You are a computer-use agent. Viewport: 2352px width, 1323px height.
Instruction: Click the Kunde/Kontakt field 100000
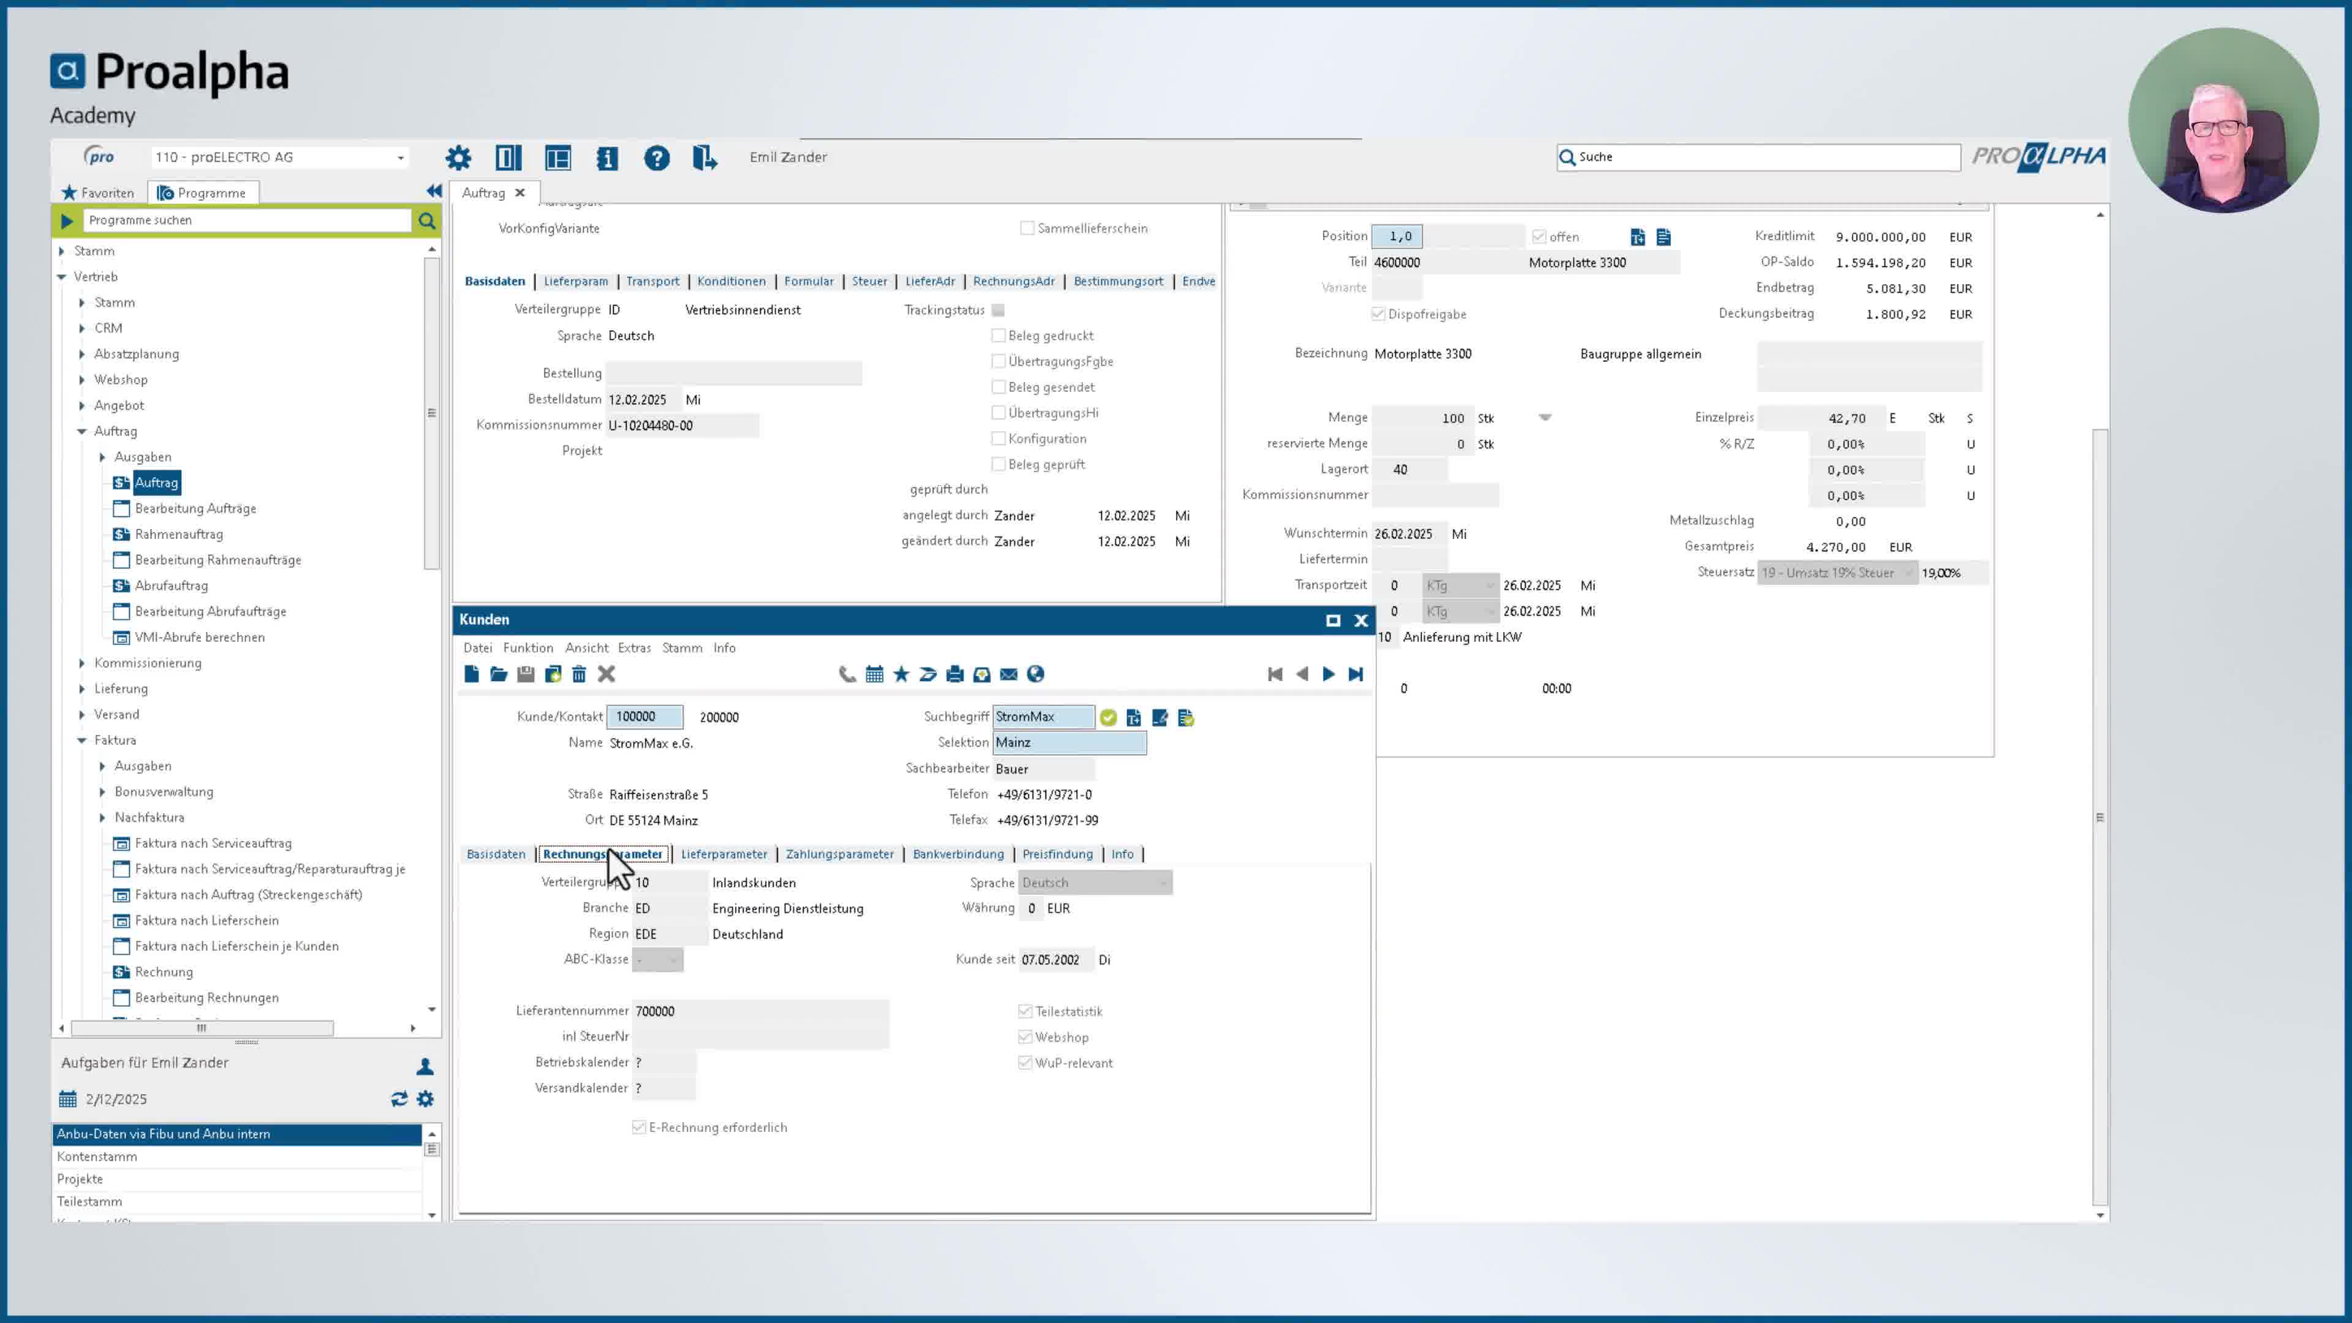pos(644,717)
